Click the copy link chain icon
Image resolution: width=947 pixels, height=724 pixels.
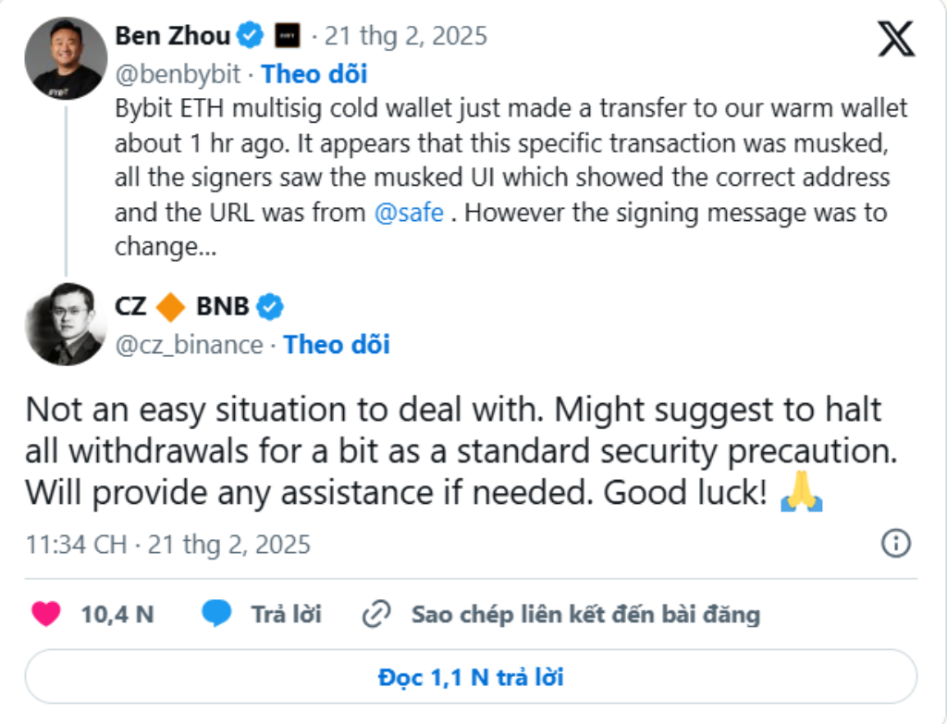pyautogui.click(x=377, y=614)
